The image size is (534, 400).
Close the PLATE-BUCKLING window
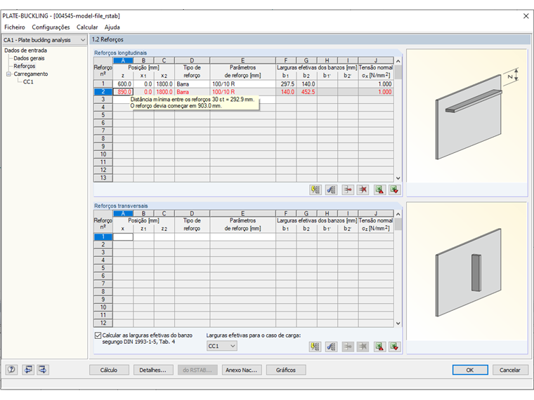click(x=526, y=16)
